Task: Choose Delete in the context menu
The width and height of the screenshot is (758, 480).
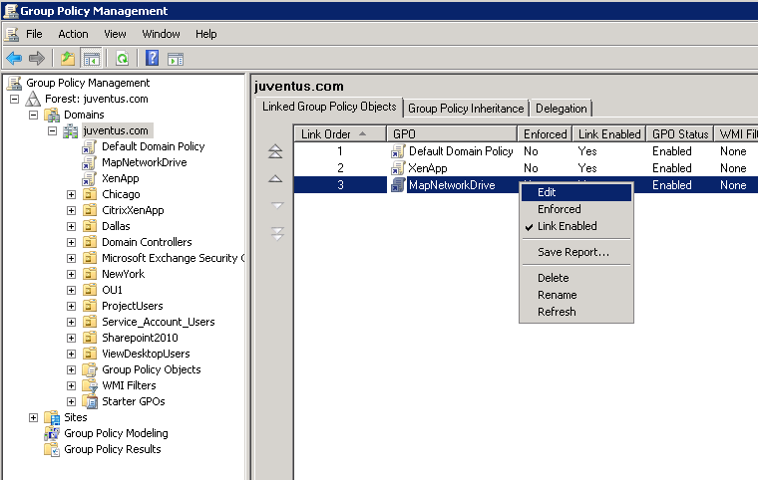Action: 575,278
